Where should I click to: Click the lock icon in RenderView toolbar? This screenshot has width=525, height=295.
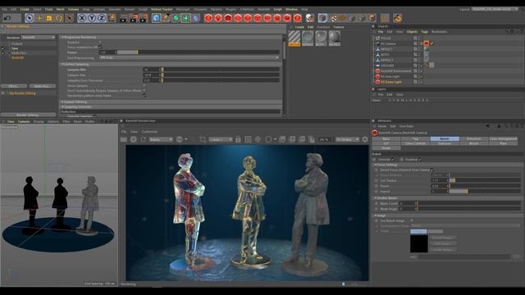238,139
